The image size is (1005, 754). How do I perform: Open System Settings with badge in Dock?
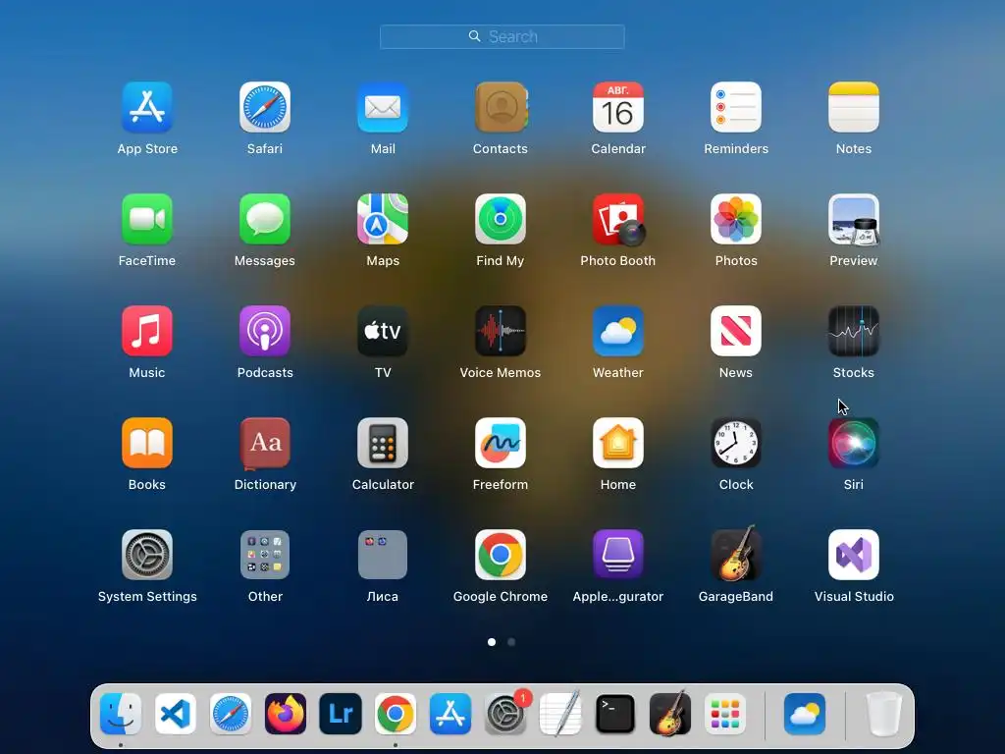point(505,714)
